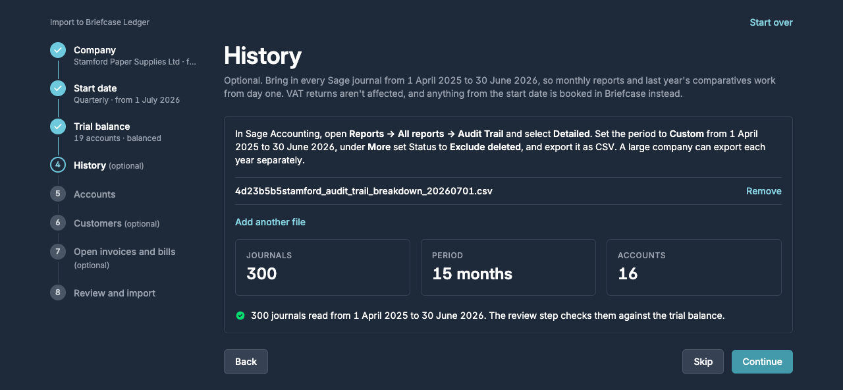Click the Start date step checkmark icon
This screenshot has width=843, height=390.
pos(58,88)
